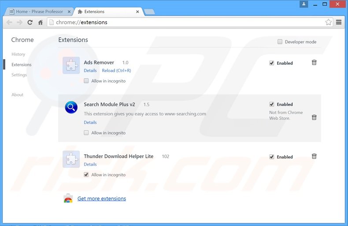Screen dimensions: 348x226
Task: Uncheck Enabled for Search Module Plus v2
Action: point(272,104)
